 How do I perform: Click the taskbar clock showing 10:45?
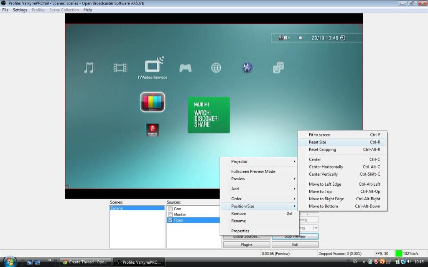(x=419, y=262)
